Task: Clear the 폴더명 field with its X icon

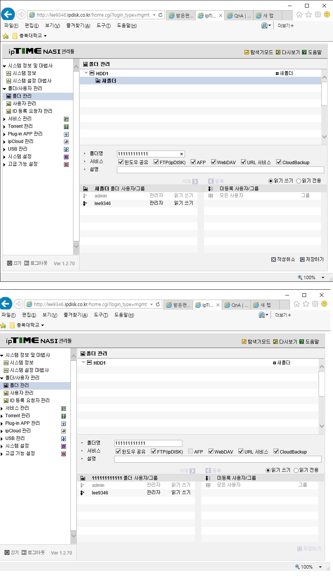Action: click(x=182, y=154)
